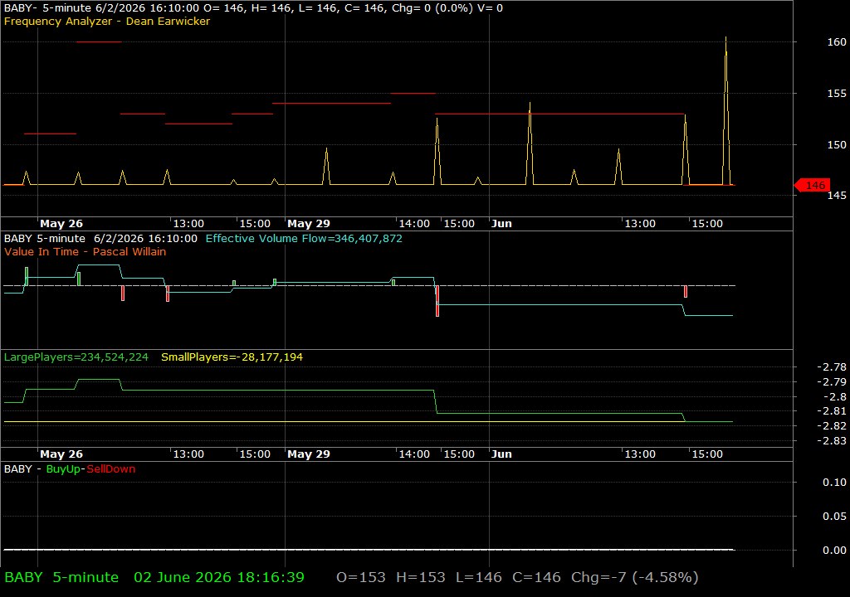Click the -2.78 scale value
This screenshot has width=850, height=597.
(832, 366)
